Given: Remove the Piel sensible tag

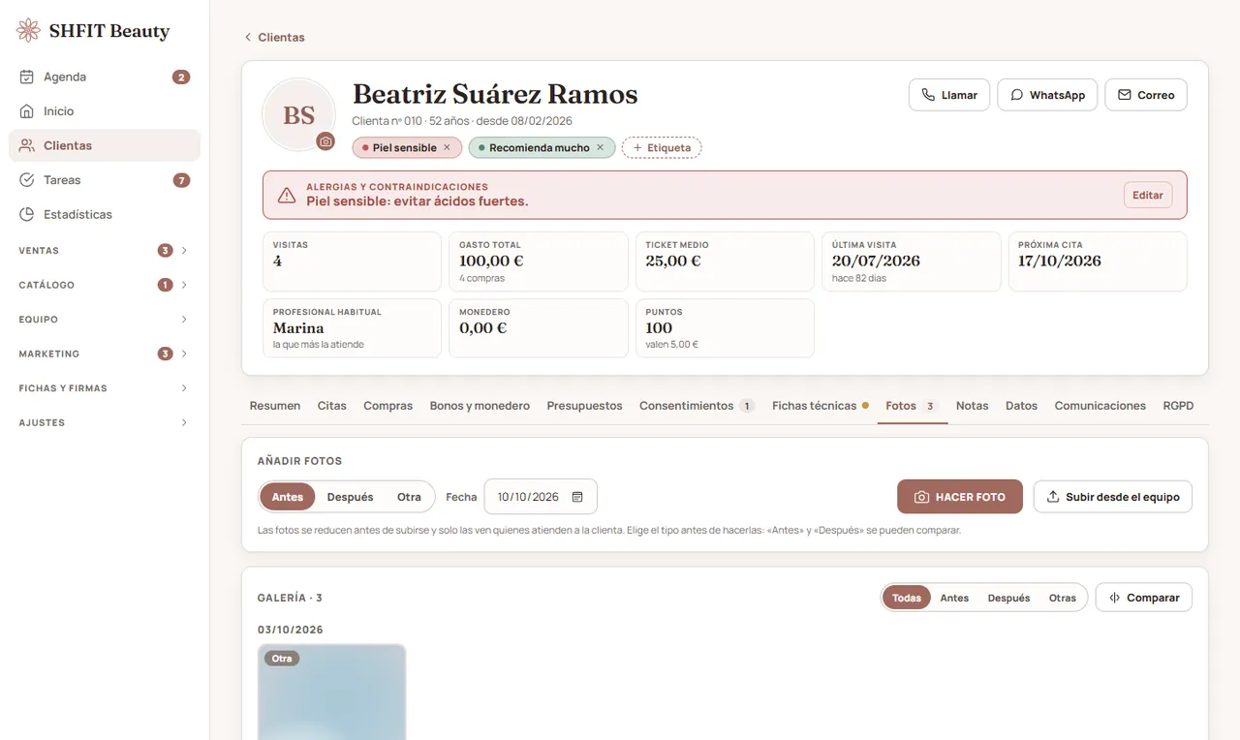Looking at the screenshot, I should (x=447, y=147).
